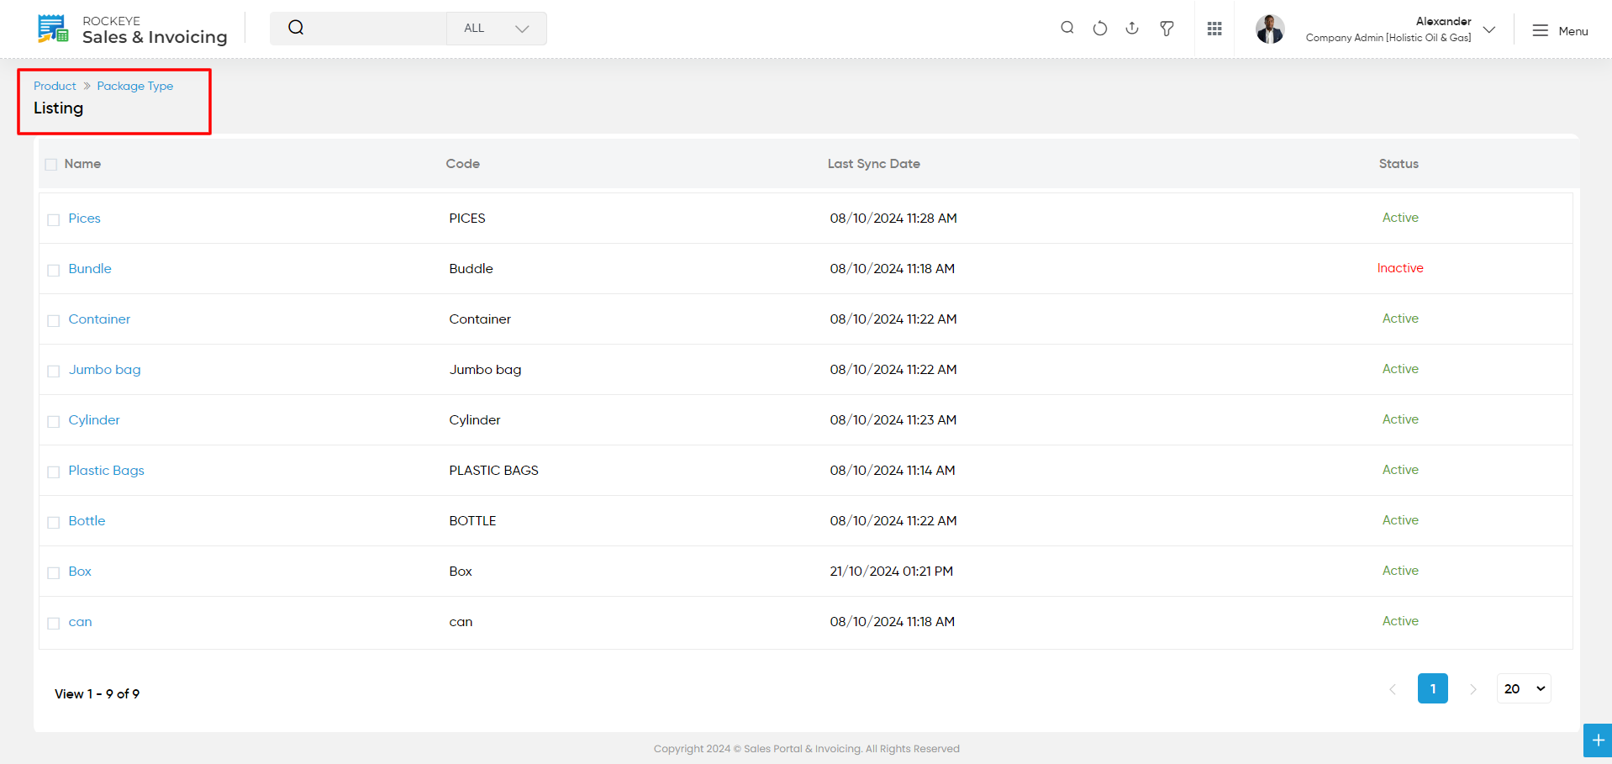The width and height of the screenshot is (1612, 764).
Task: Select page 1 pagination button
Action: click(1433, 688)
